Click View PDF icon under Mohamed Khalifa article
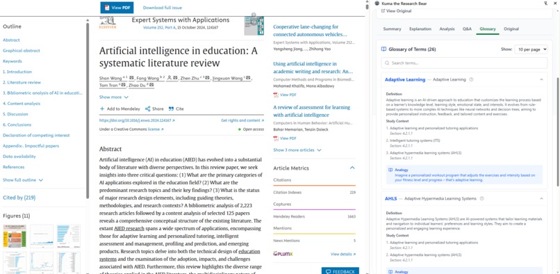 coord(276,95)
